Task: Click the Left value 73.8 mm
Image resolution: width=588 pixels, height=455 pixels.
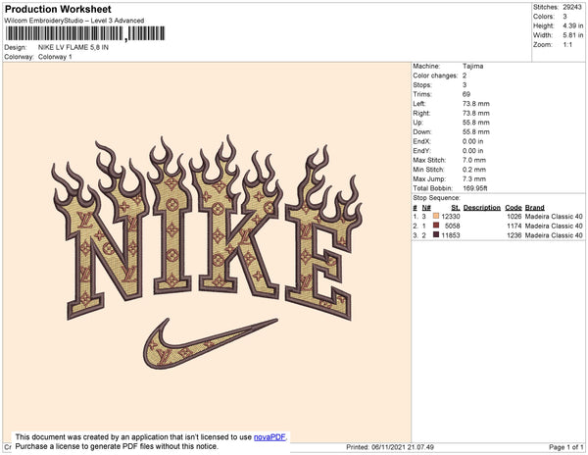Action: [476, 104]
